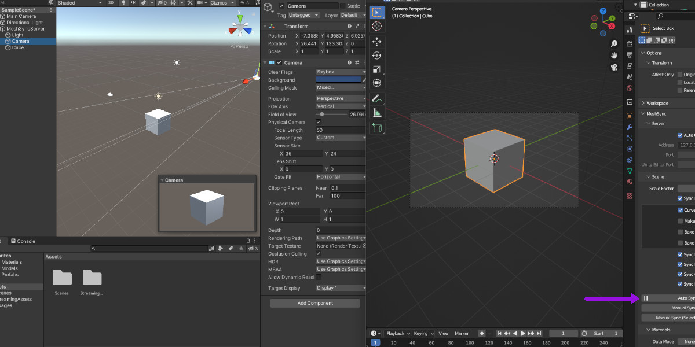
Task: Open the Console tab
Action: coord(25,241)
